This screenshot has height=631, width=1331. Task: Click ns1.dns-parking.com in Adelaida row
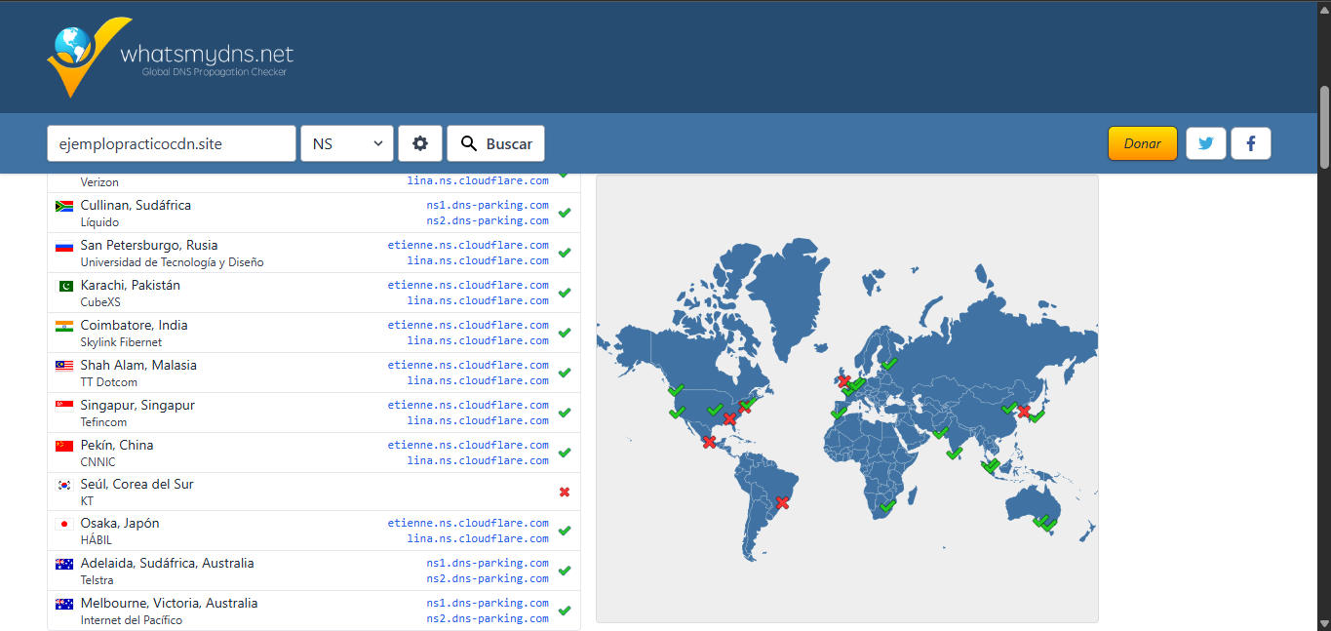pos(488,563)
